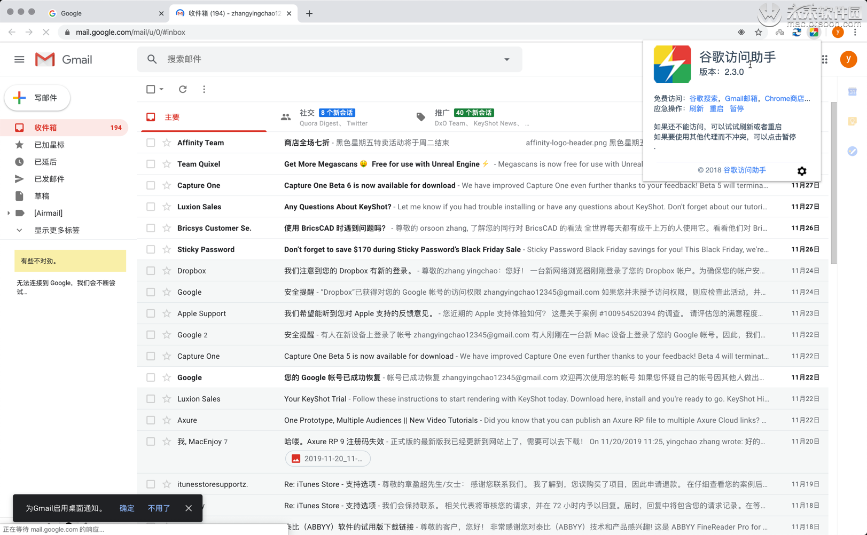Refresh the inbox with the refresh icon
The width and height of the screenshot is (867, 535).
click(183, 89)
